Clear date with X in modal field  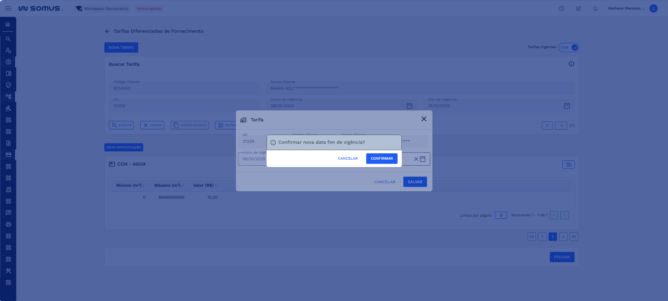coord(416,159)
